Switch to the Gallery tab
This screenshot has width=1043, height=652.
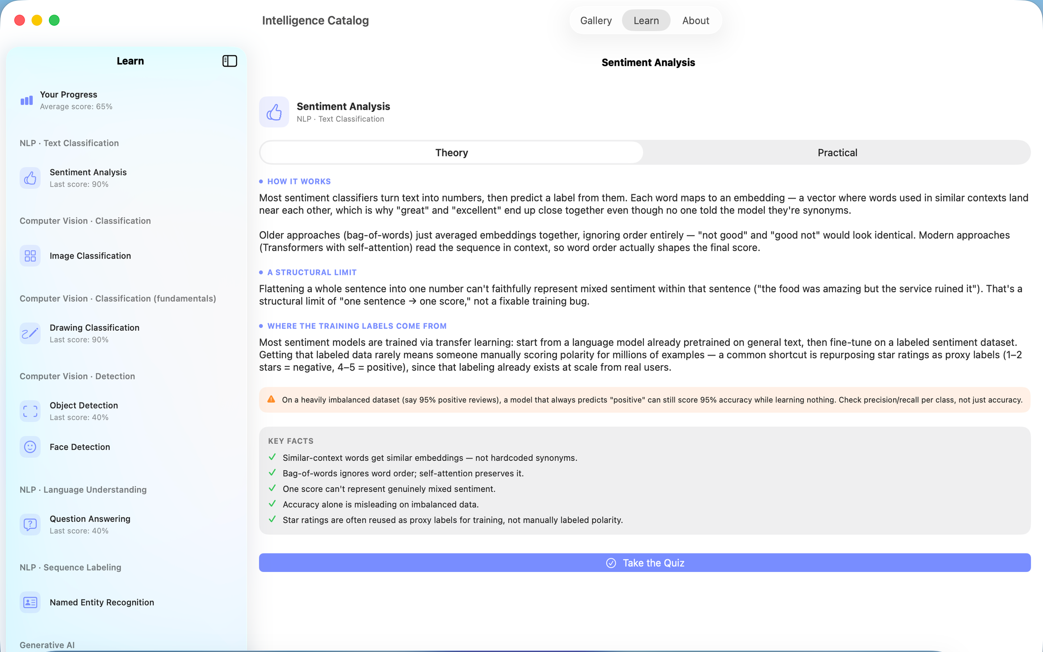(x=596, y=20)
